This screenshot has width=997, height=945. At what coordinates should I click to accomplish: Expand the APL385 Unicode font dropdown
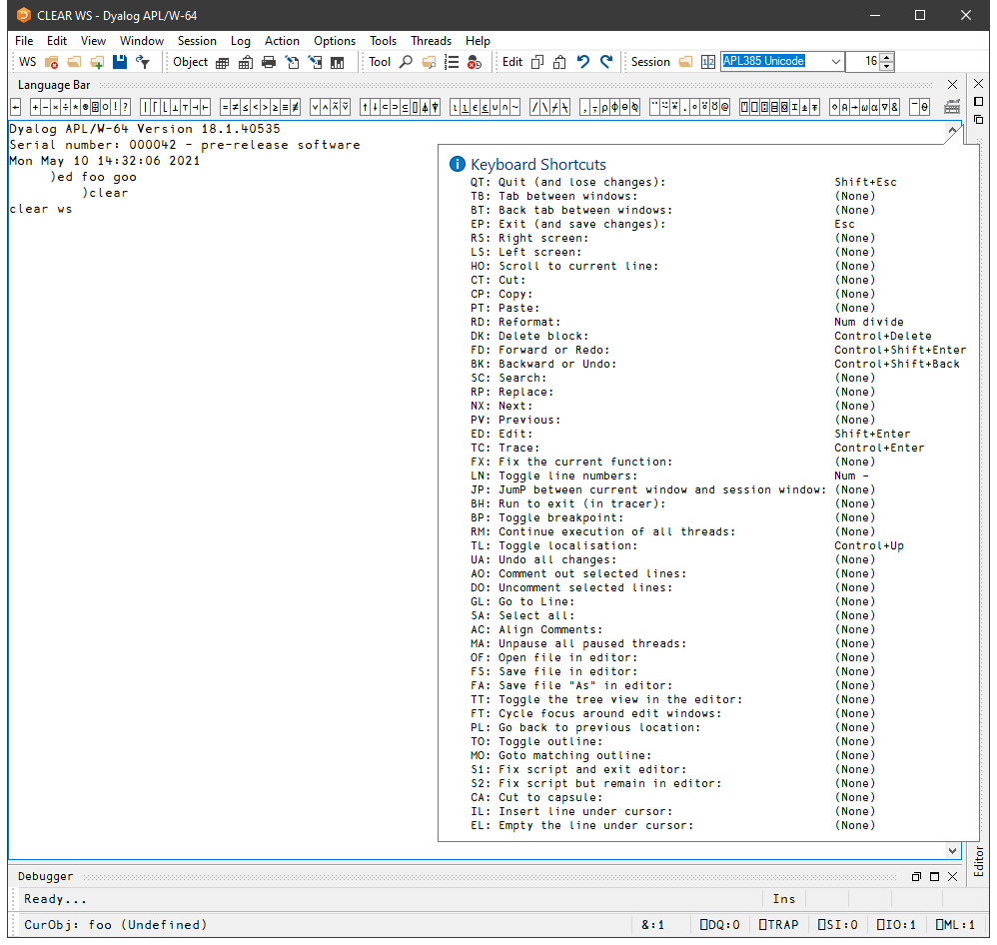[836, 62]
